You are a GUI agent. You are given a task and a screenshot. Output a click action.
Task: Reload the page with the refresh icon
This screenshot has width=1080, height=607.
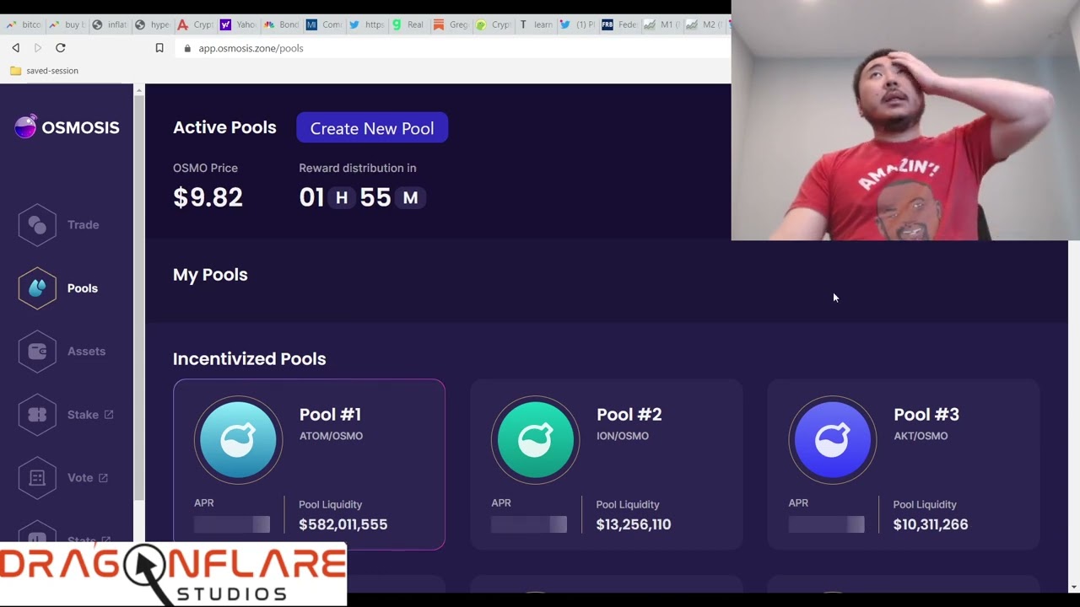[x=60, y=48]
